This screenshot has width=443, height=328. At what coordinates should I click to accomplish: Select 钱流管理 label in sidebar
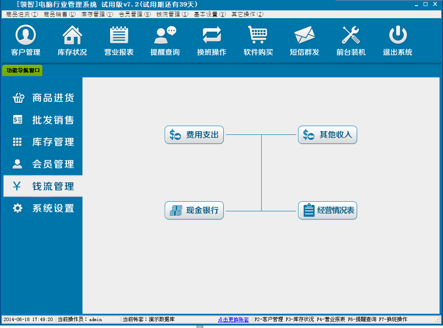coord(53,186)
